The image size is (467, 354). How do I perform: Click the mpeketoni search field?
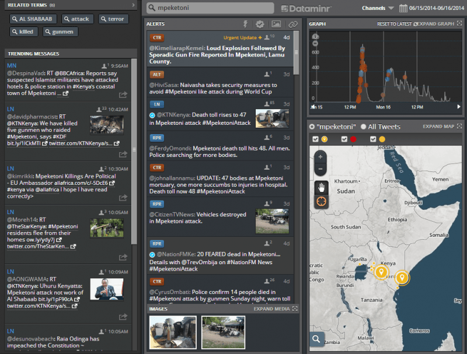point(210,8)
